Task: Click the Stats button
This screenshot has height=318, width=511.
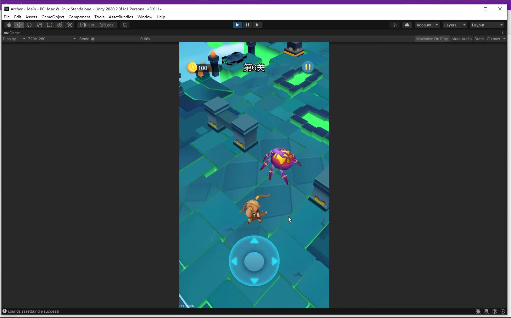Action: 479,39
